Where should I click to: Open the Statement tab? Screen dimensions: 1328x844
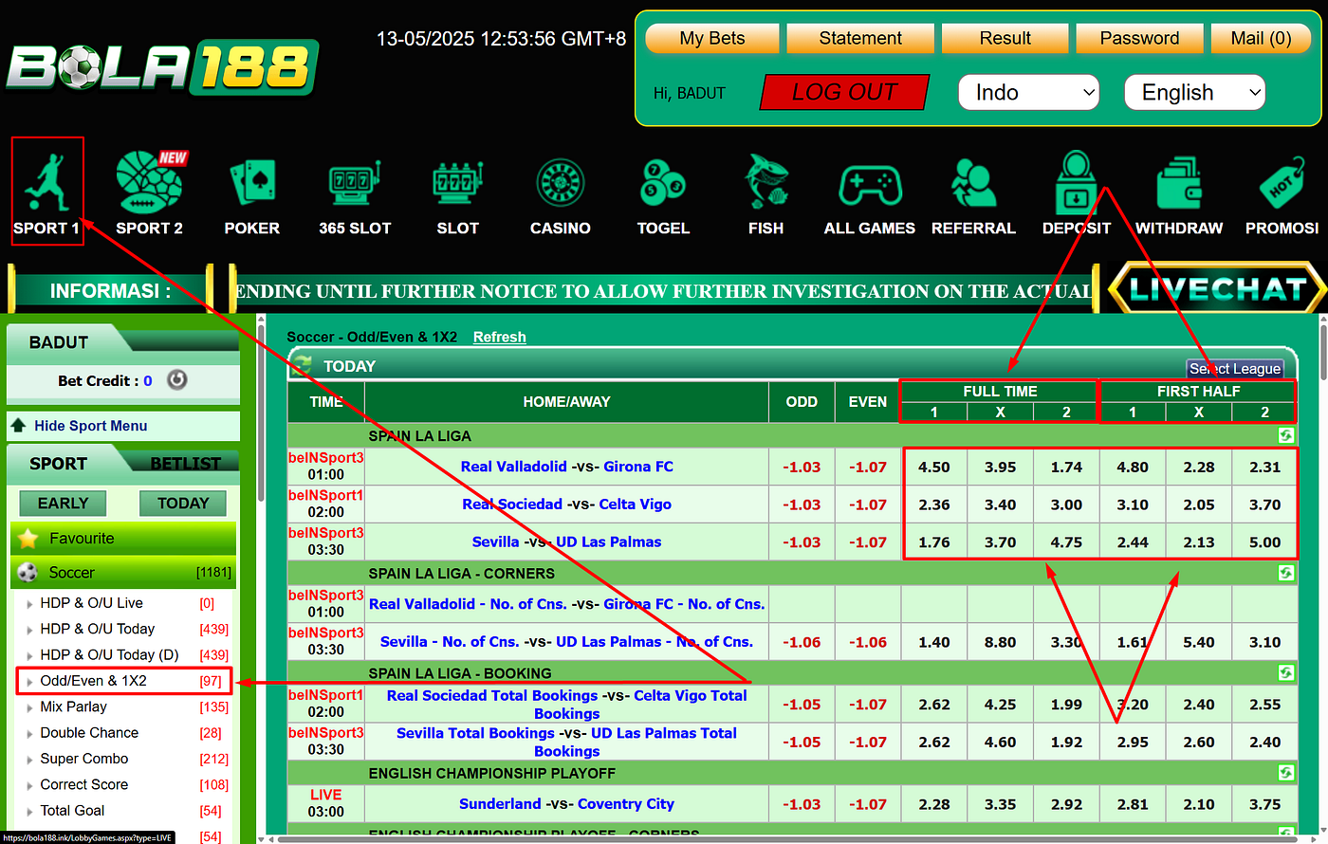click(x=860, y=38)
